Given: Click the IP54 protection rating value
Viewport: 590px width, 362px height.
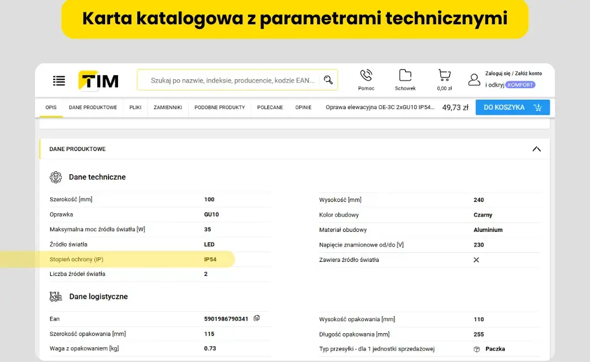Looking at the screenshot, I should tap(210, 260).
